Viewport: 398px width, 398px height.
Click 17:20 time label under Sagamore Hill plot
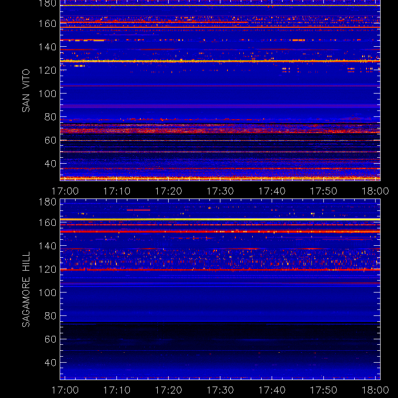pyautogui.click(x=169, y=390)
